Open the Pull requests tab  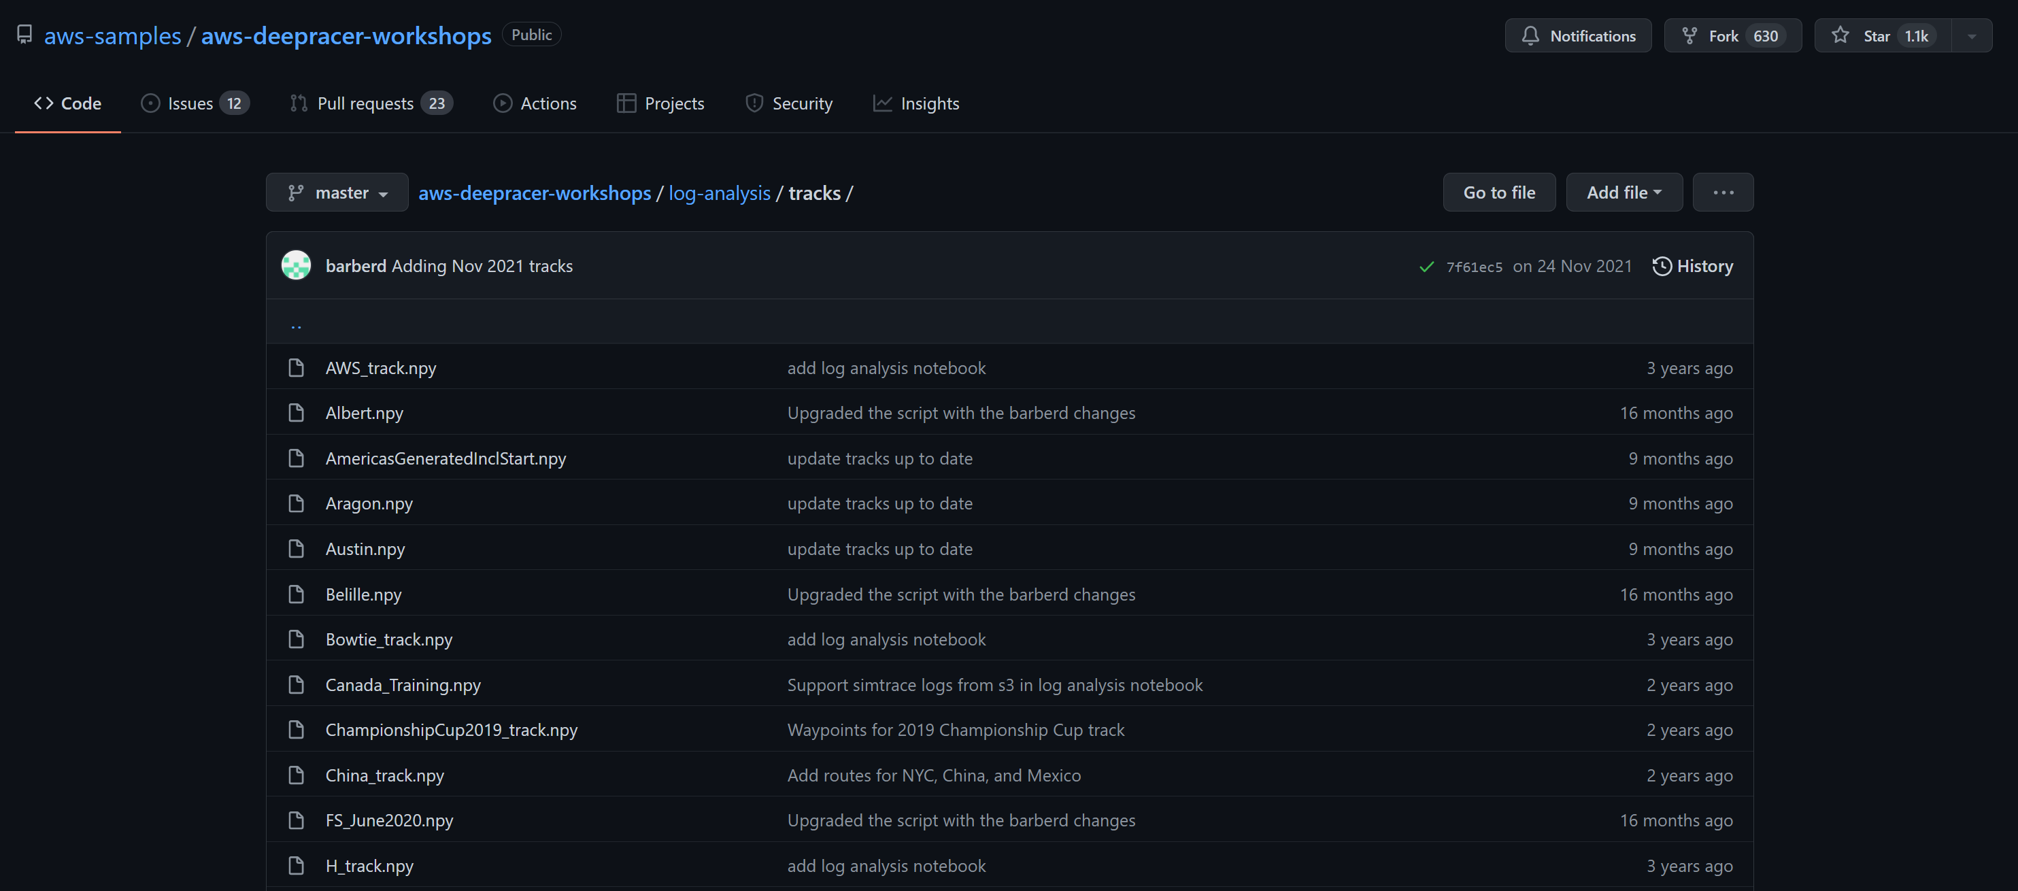(x=371, y=103)
